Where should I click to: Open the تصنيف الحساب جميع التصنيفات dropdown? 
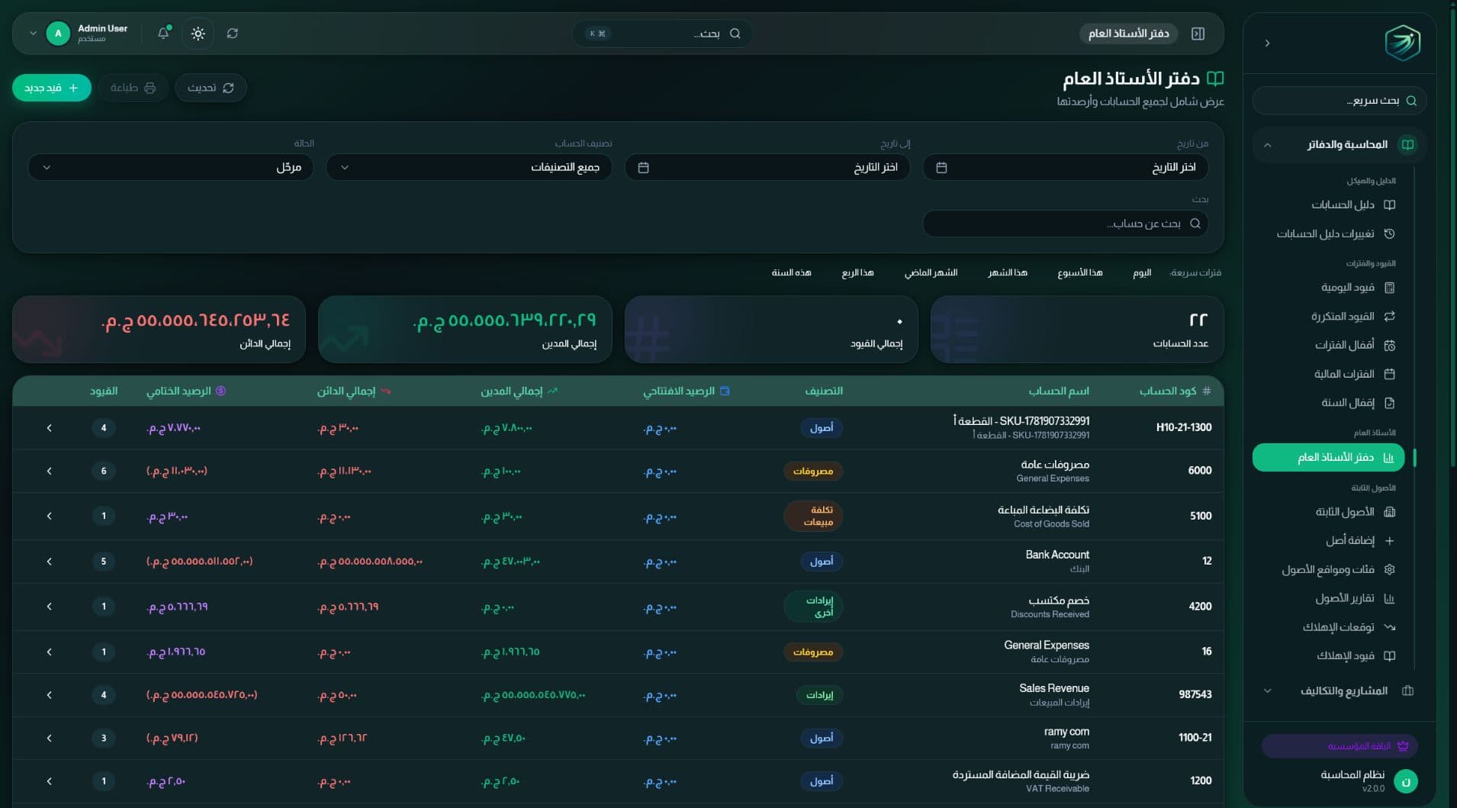469,167
